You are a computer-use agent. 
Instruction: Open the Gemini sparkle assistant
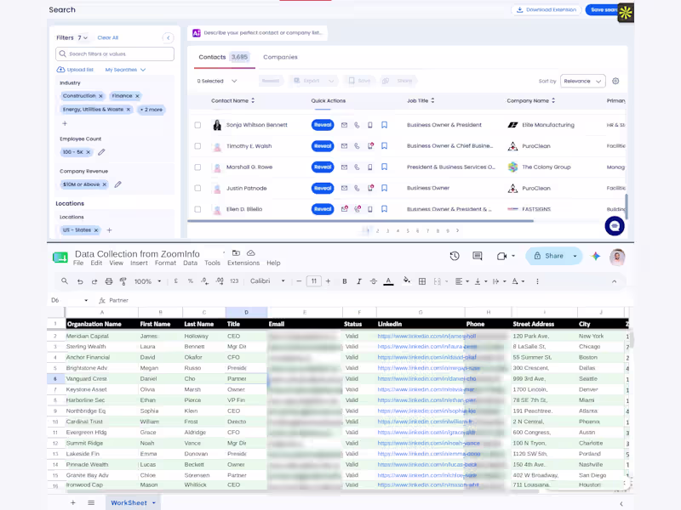pyautogui.click(x=595, y=257)
